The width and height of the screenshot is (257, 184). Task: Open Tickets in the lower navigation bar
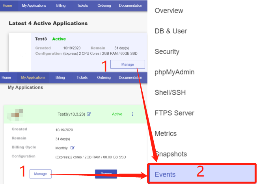click(x=82, y=77)
